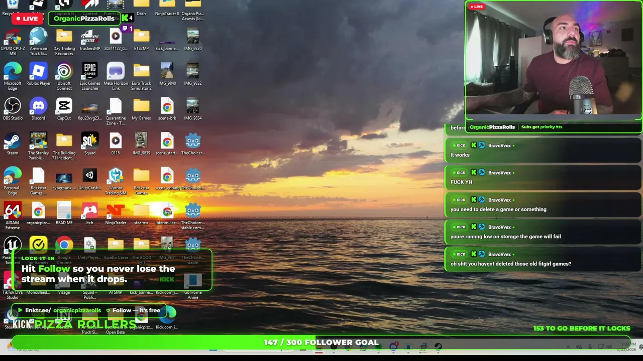This screenshot has height=361, width=643.
Task: Open the Personal - Edge shortcut
Action: click(x=13, y=180)
